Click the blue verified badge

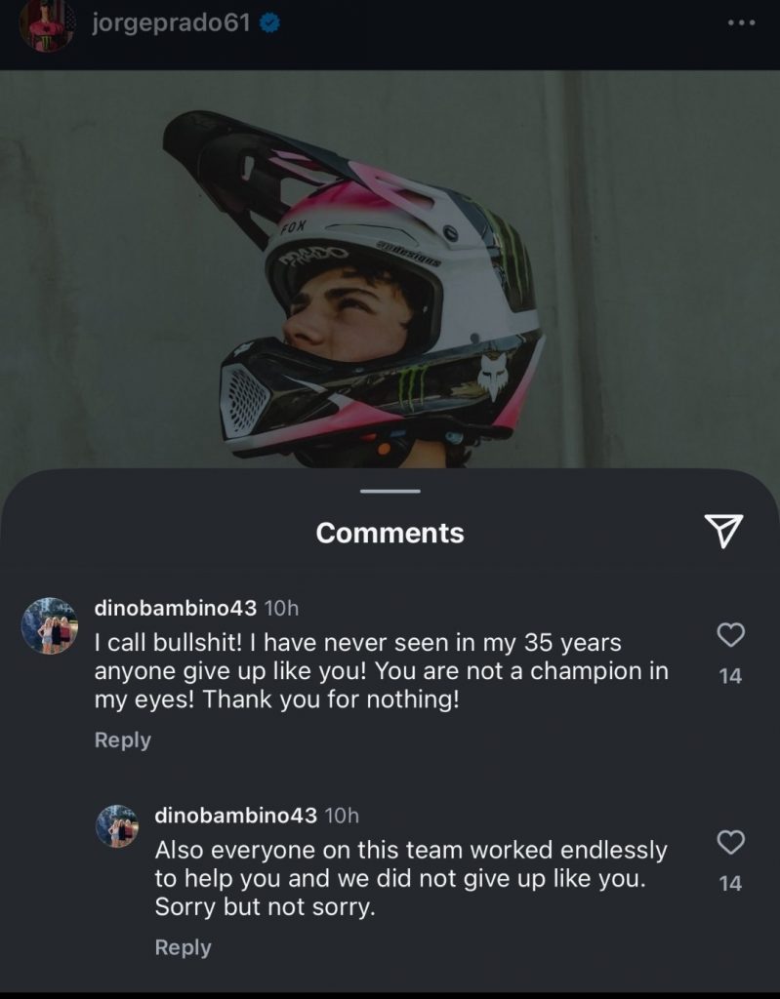click(x=271, y=24)
